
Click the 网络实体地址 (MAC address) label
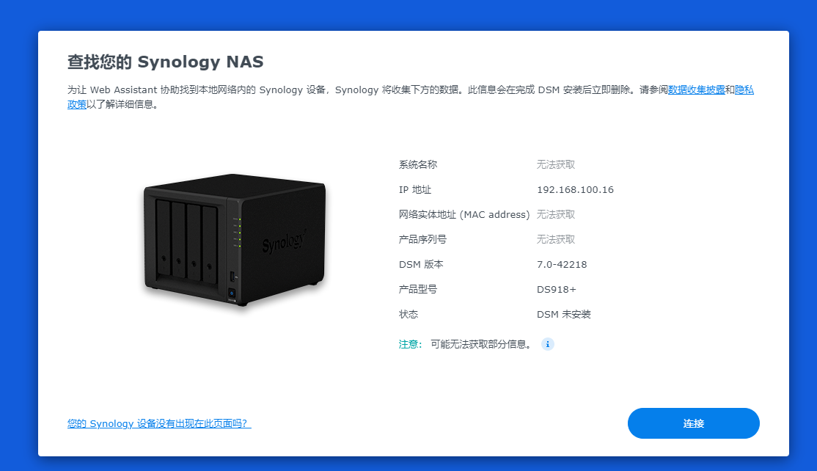(x=464, y=215)
